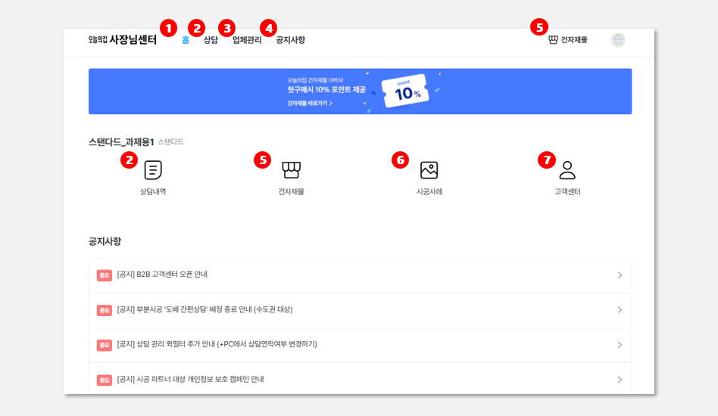Open notice 상담 관리 퀵필터 추가 안내
This screenshot has width=718, height=416.
point(360,345)
